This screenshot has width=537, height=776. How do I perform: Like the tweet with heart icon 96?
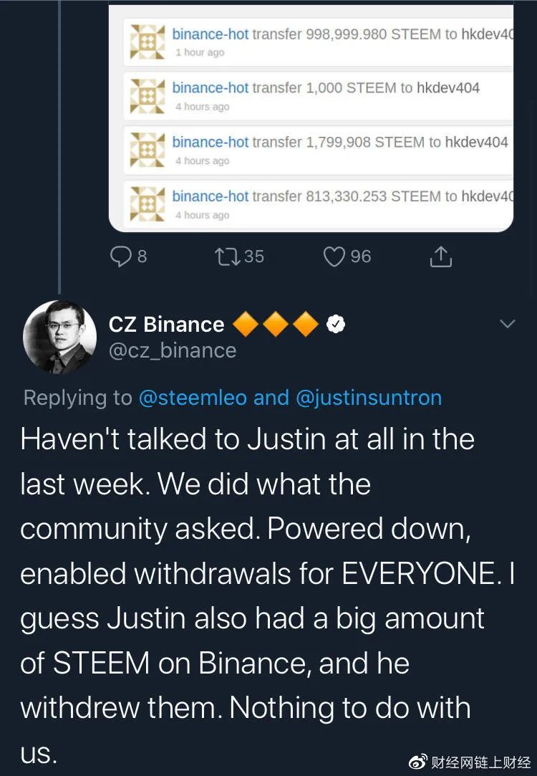click(334, 257)
